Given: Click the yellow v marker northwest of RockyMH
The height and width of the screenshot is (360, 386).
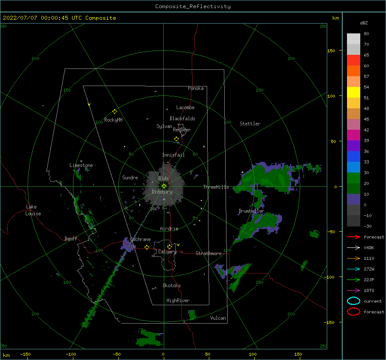Looking at the screenshot, I should (89, 104).
